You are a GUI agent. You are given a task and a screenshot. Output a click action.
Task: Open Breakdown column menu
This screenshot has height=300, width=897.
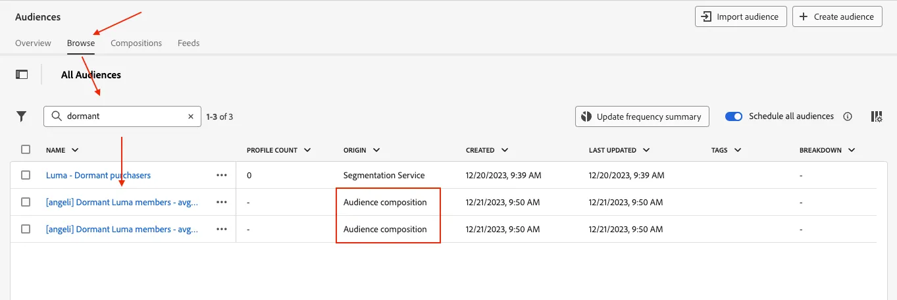[x=852, y=150]
